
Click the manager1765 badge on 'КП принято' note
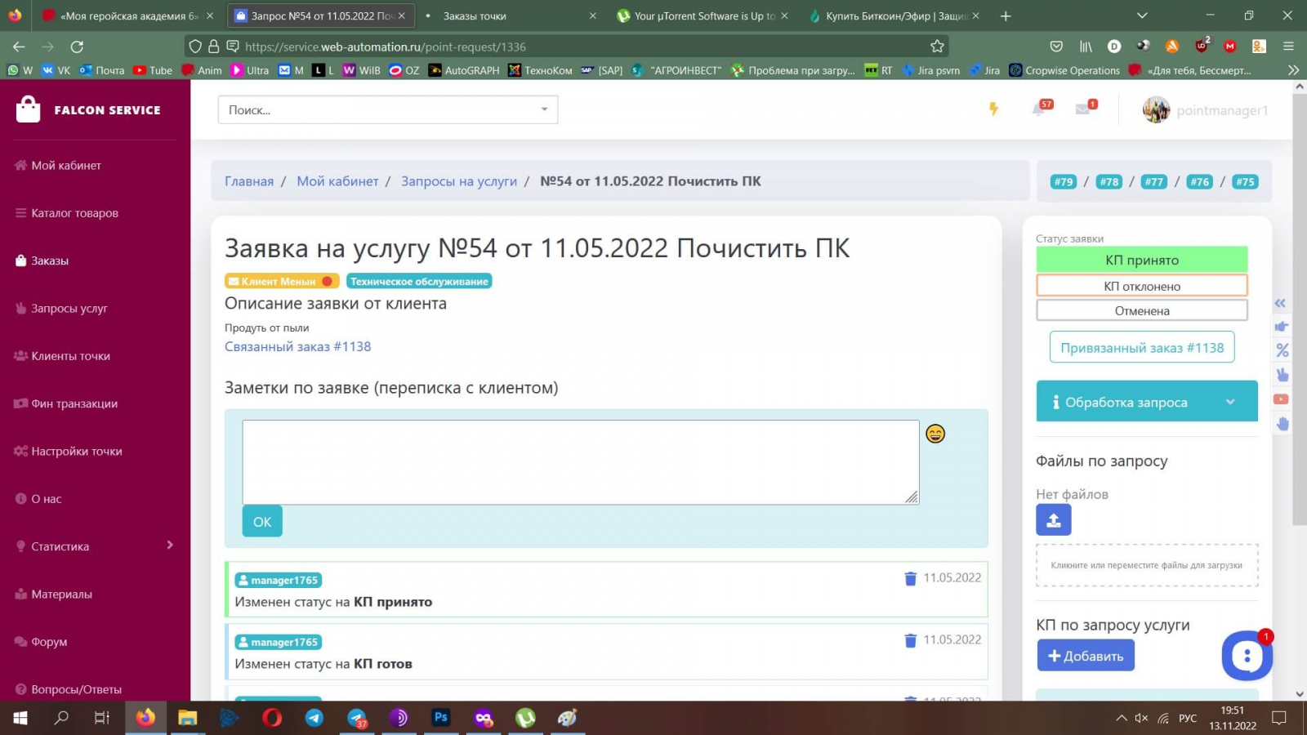[279, 580]
